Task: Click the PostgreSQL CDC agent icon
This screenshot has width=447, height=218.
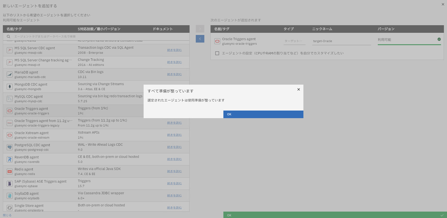Action: [10, 147]
